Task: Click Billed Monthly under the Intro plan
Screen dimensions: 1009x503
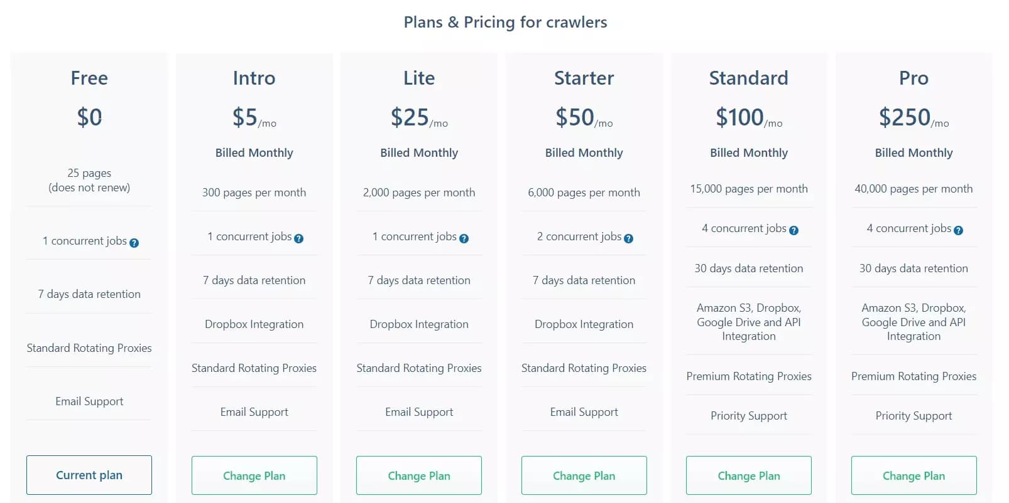Action: pyautogui.click(x=254, y=152)
